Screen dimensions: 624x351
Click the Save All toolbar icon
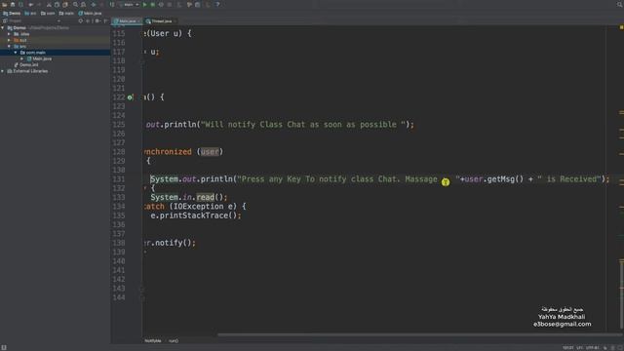point(13,4)
